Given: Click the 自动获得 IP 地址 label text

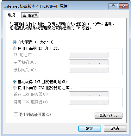Looking at the screenshot, I should [35, 42].
